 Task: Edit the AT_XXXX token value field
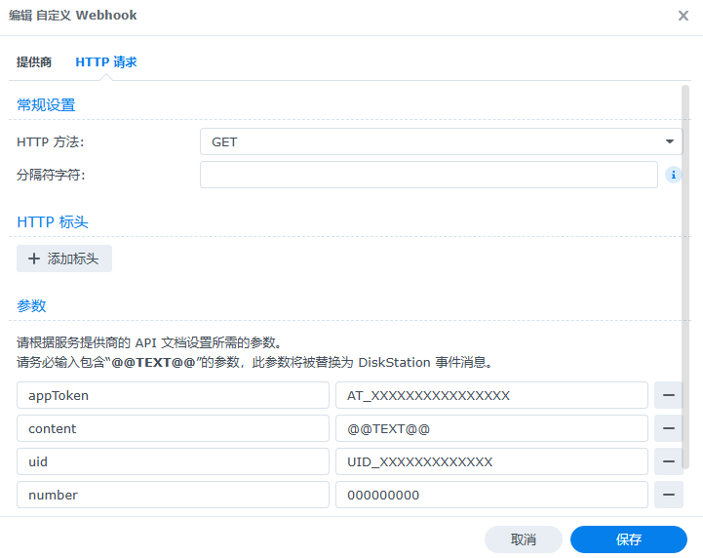click(491, 395)
